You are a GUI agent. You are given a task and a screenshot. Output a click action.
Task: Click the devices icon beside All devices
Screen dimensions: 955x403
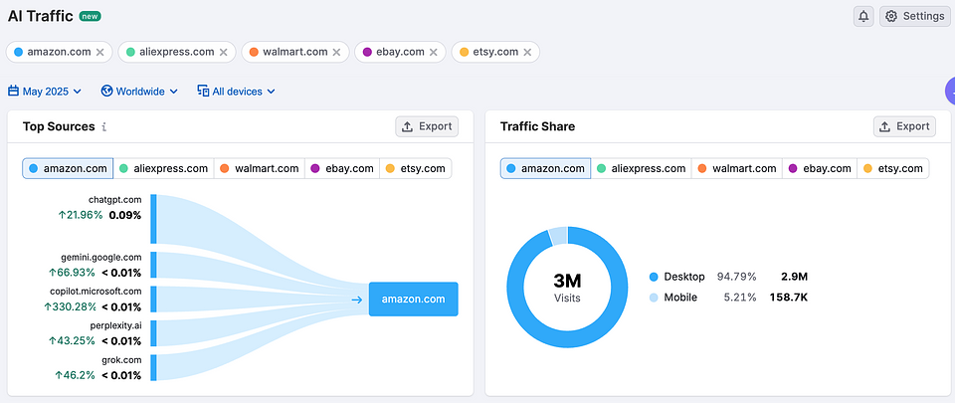coord(203,92)
